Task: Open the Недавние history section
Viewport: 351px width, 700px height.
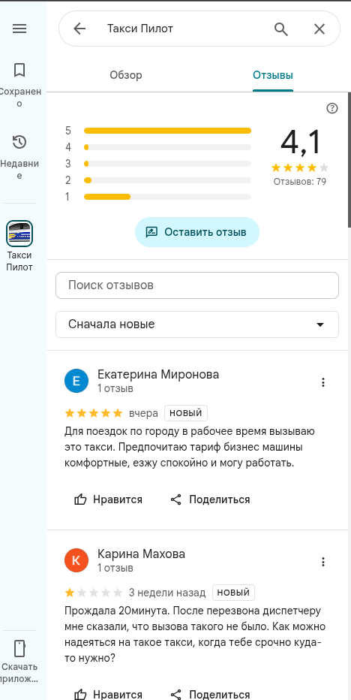Action: point(19,156)
